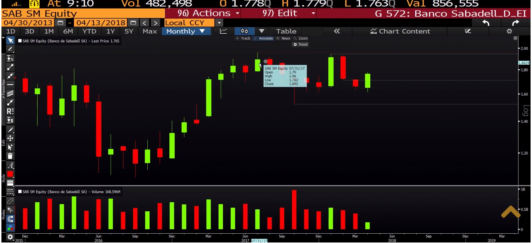Select the R retracement levels tool
Screen dimensions: 532x243
point(10,111)
